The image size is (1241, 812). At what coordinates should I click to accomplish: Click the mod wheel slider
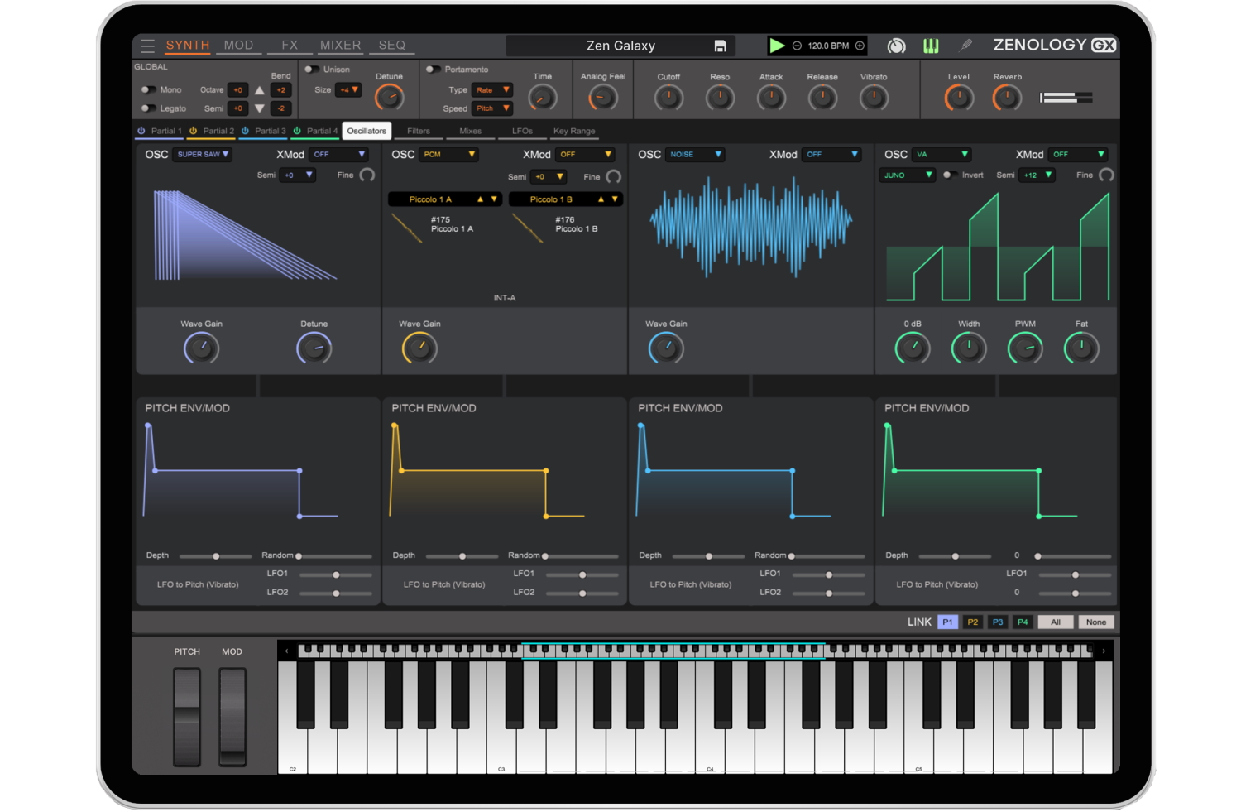232,717
